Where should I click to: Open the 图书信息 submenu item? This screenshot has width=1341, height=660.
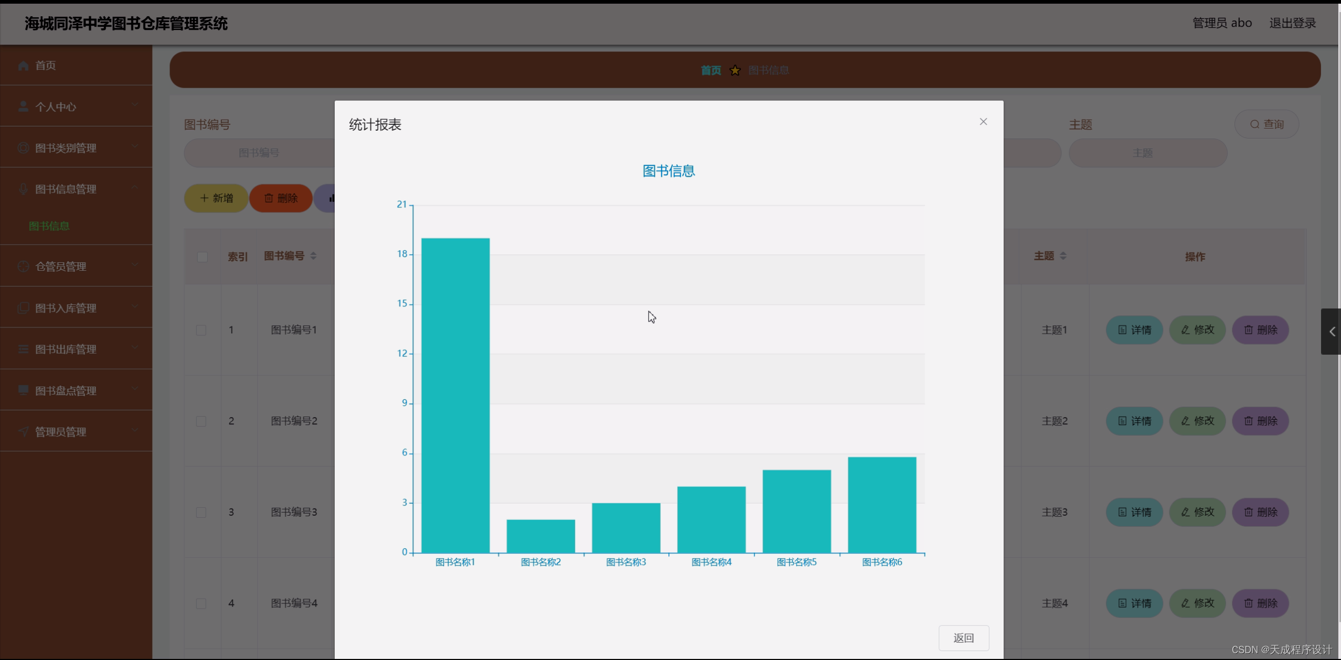click(49, 226)
